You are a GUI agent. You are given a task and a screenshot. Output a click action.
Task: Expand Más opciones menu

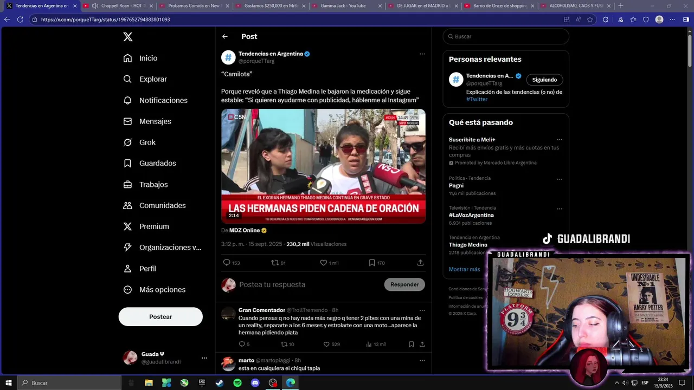(x=155, y=290)
